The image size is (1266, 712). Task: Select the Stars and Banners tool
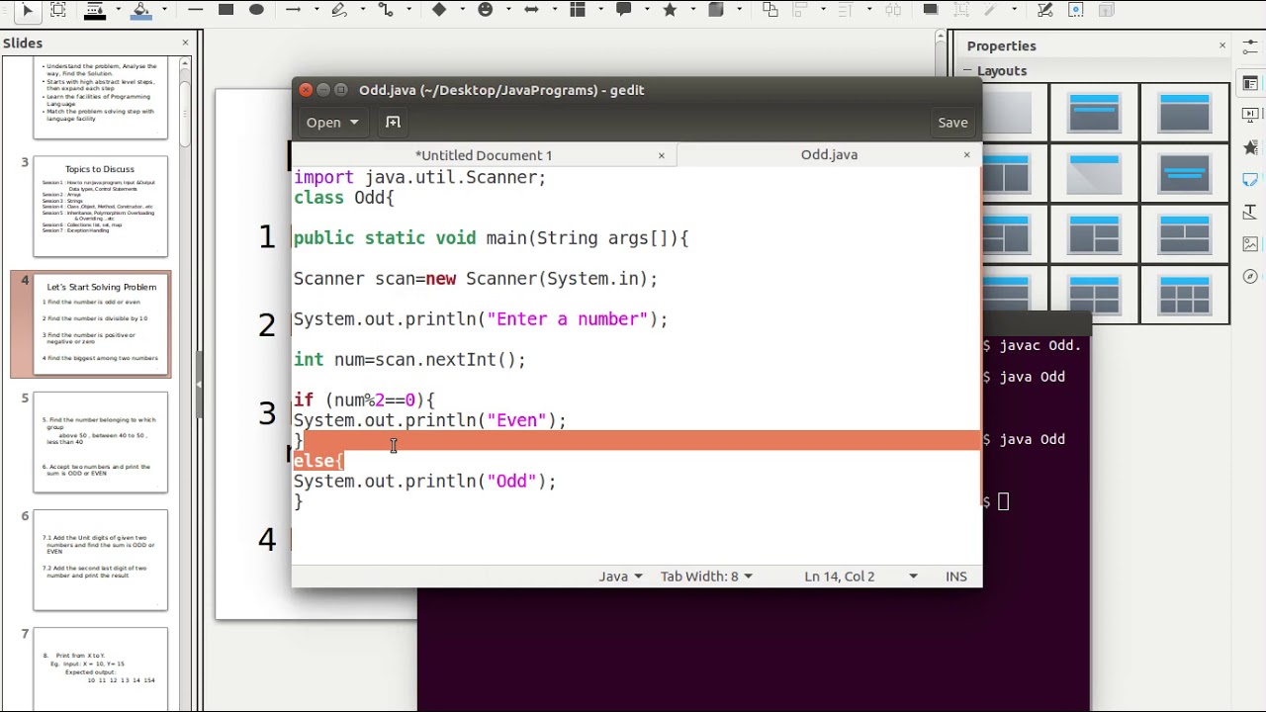pos(670,10)
